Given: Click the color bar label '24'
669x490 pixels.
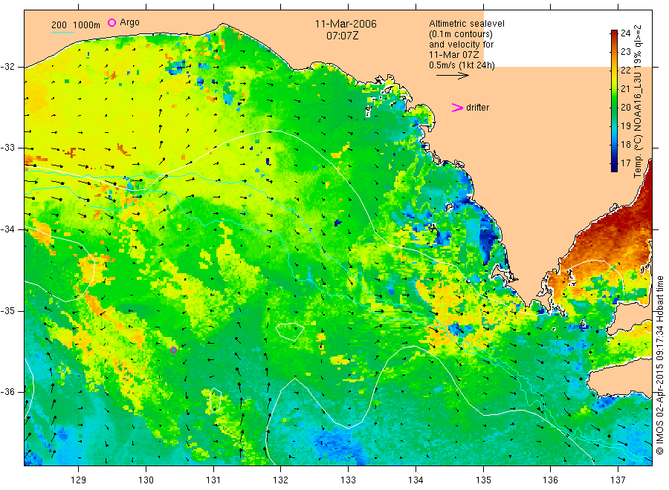Looking at the screenshot, I should click(625, 33).
